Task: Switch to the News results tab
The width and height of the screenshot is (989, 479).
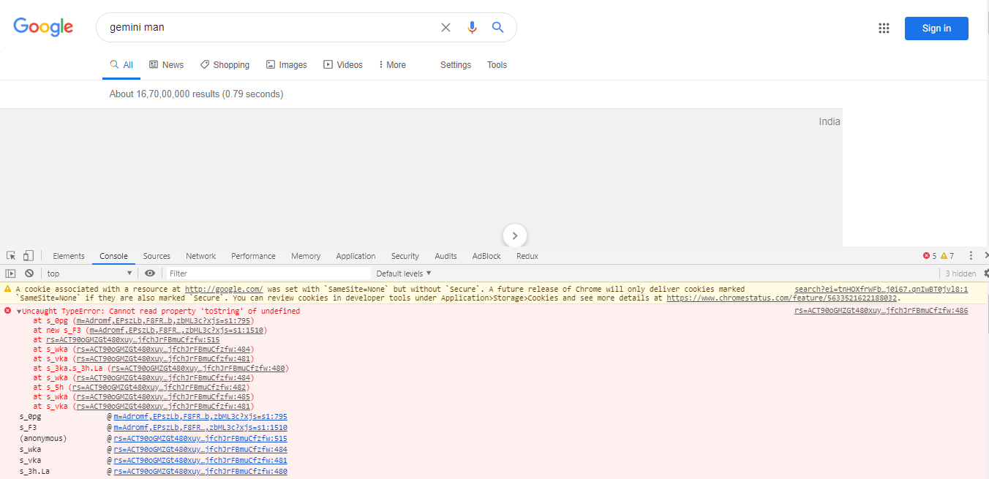Action: pos(166,65)
